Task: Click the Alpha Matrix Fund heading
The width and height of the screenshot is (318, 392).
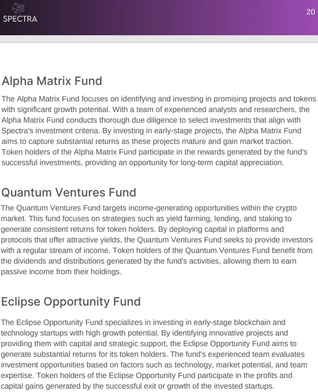Action: (52, 81)
